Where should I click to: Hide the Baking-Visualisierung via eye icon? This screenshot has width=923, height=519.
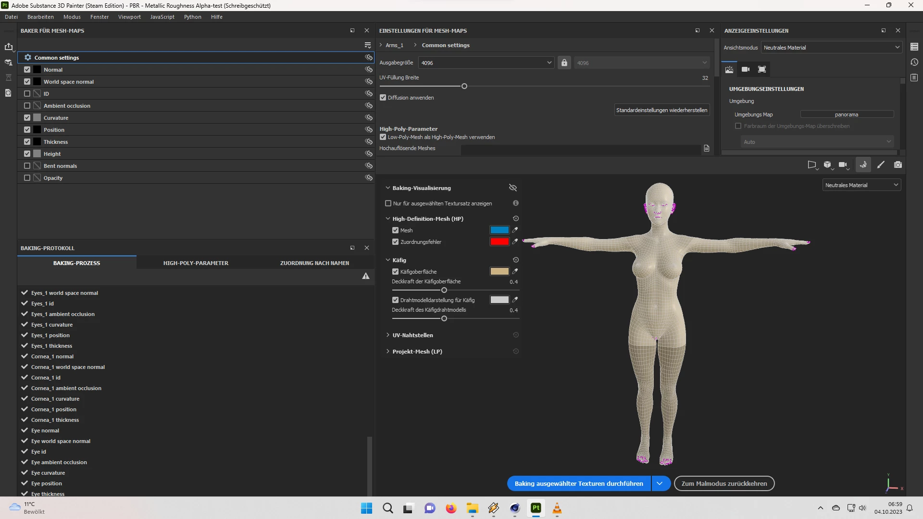513,188
